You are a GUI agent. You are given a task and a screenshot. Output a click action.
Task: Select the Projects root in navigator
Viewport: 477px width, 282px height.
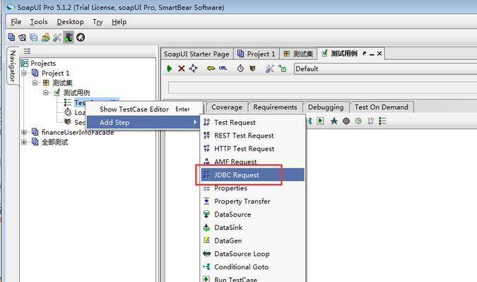43,63
